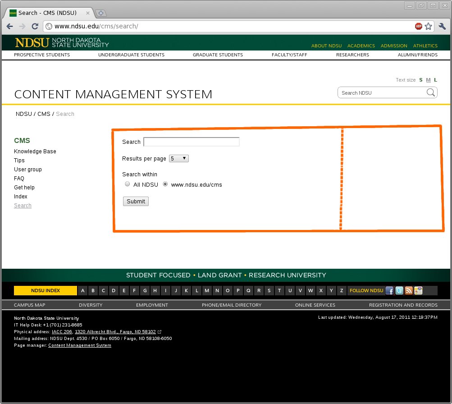Reload the page
Viewport: 452px width, 404px height.
(35, 26)
